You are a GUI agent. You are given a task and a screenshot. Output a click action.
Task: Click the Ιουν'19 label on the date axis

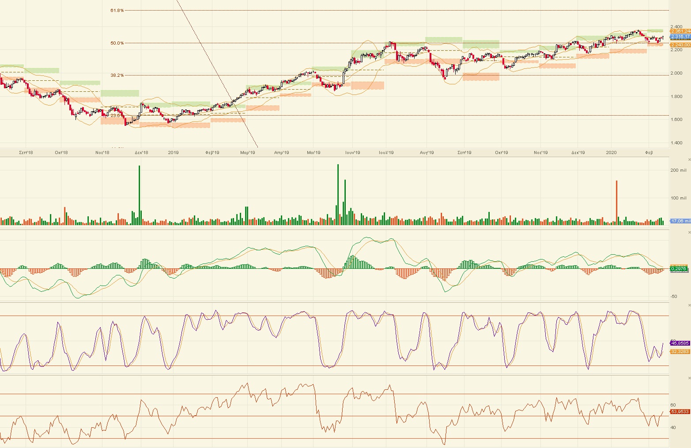[x=352, y=153]
